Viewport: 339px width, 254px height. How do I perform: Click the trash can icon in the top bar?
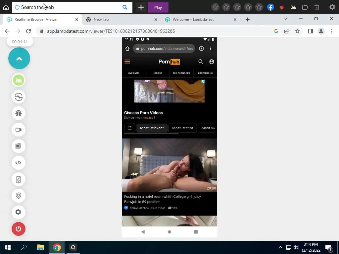point(316,7)
